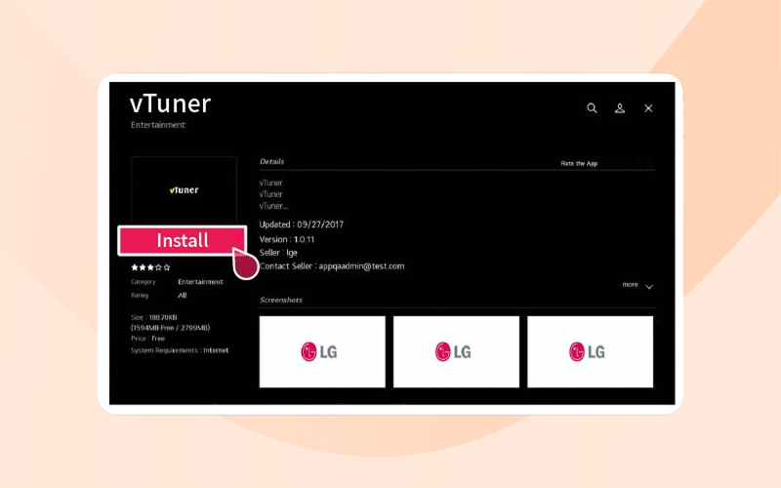Expand details with the more chevron

pos(649,286)
